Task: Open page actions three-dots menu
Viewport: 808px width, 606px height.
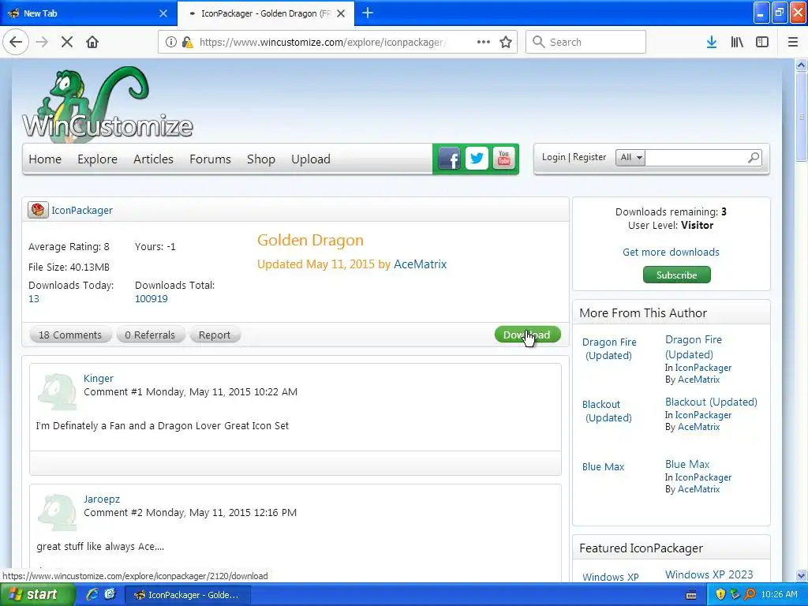Action: (x=484, y=42)
